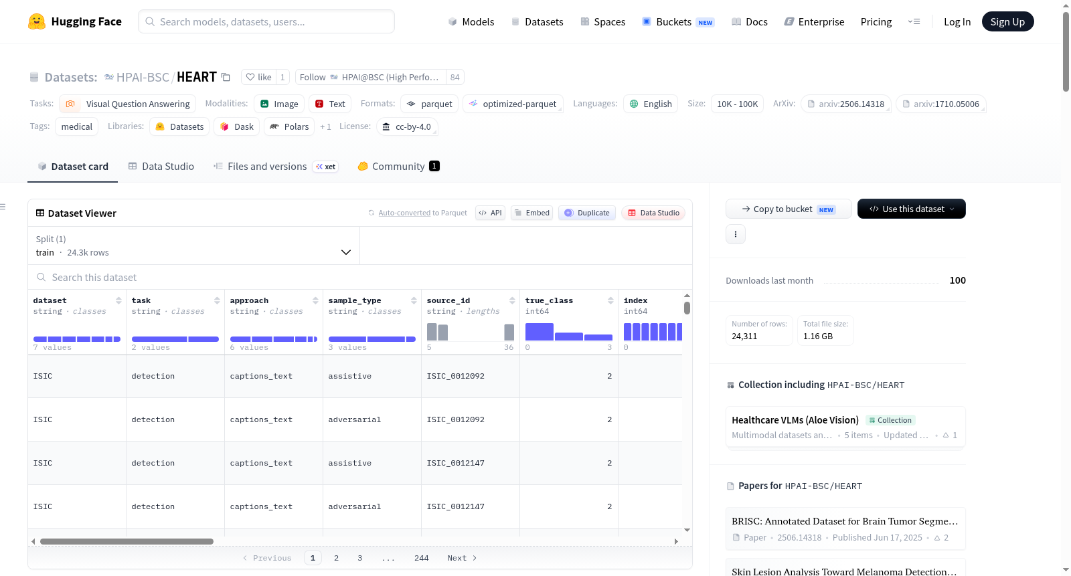
Task: Go to Spaces in top navigation
Action: 602,21
